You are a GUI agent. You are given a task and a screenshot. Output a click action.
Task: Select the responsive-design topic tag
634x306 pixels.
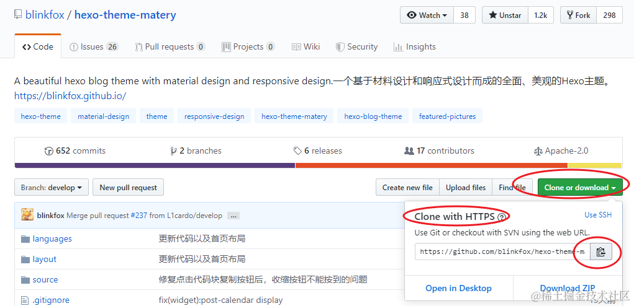[x=214, y=116]
